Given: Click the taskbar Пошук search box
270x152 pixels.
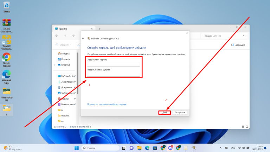Looking at the screenshot, I should coord(101,148).
